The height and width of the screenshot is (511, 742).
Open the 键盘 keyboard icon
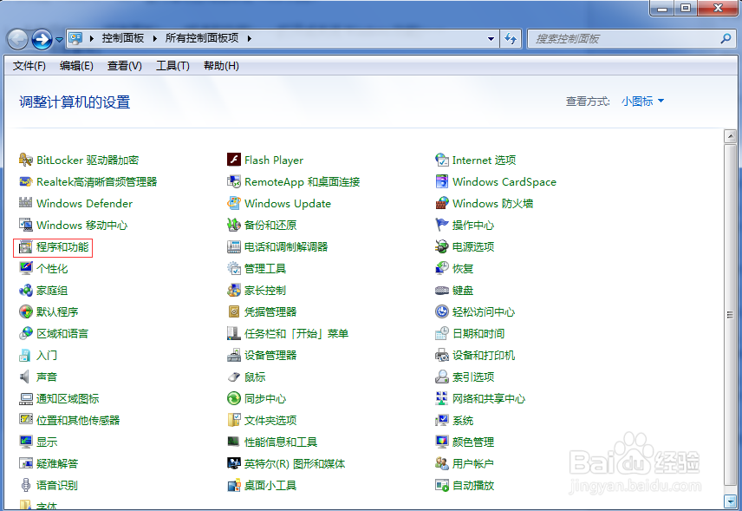click(x=442, y=291)
